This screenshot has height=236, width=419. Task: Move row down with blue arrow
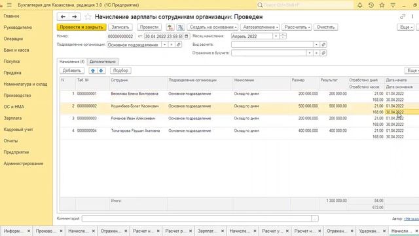coord(101,71)
